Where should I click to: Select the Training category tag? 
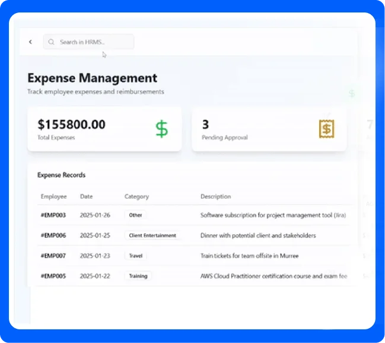coord(138,276)
